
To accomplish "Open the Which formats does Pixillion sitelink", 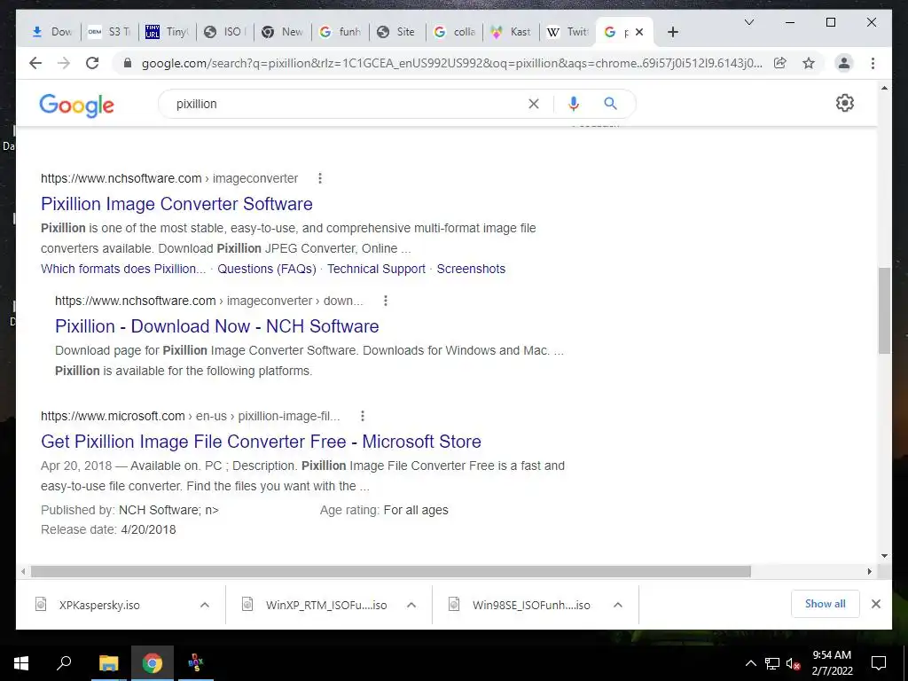I will click(123, 269).
